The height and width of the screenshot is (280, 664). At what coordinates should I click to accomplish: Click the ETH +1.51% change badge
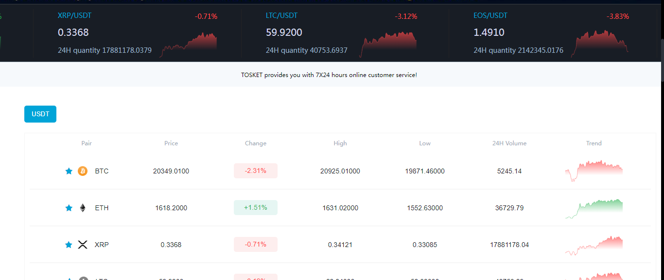pyautogui.click(x=256, y=208)
